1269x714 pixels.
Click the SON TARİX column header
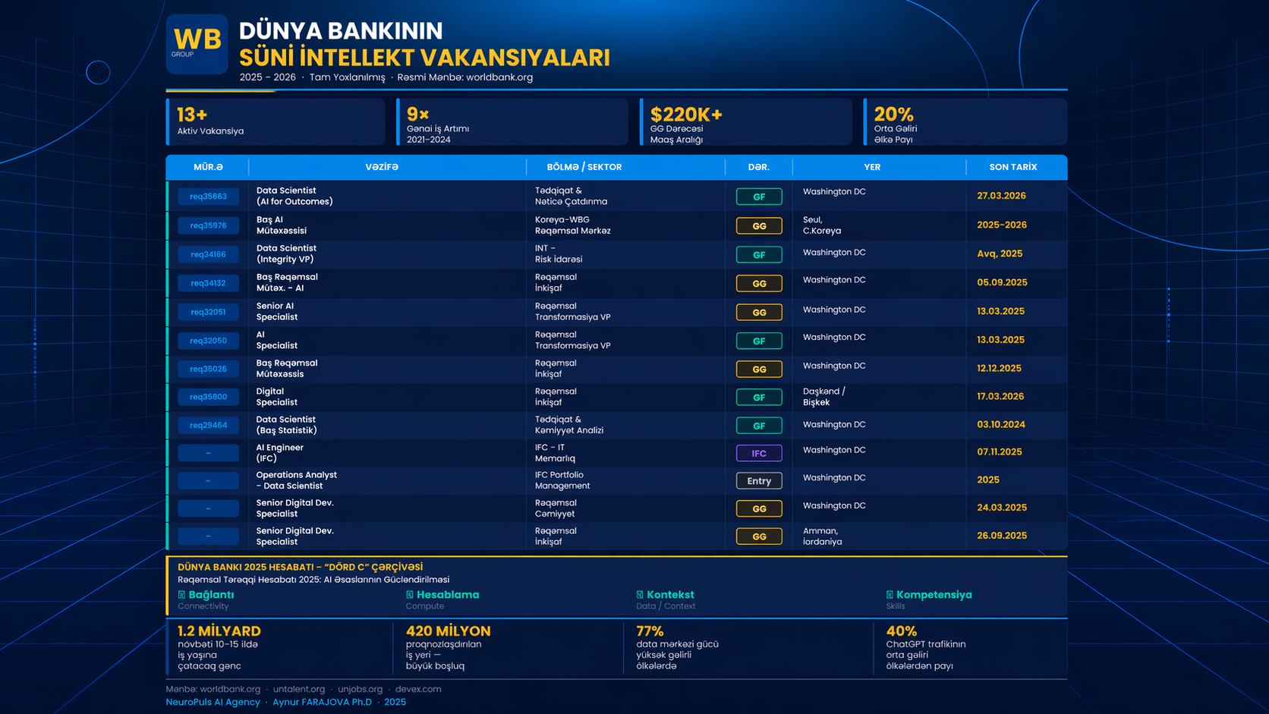[x=1012, y=167]
